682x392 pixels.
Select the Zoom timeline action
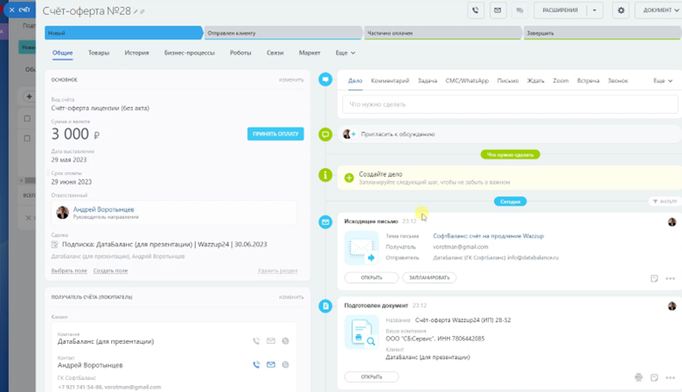point(560,80)
